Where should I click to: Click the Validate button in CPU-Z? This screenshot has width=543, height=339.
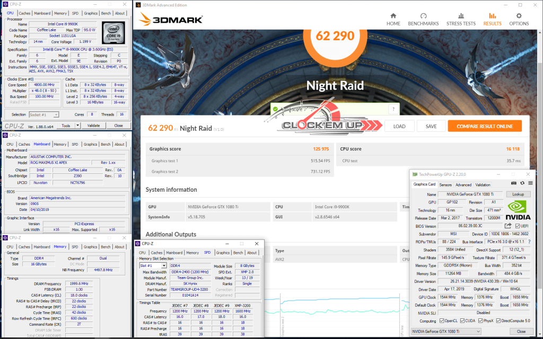point(93,126)
